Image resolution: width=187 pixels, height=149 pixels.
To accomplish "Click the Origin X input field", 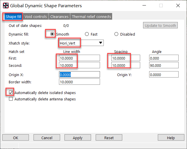I will pos(79,75).
